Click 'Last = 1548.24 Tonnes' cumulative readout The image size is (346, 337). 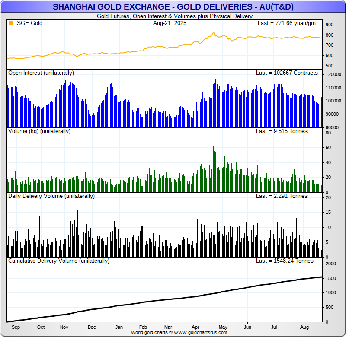point(285,261)
